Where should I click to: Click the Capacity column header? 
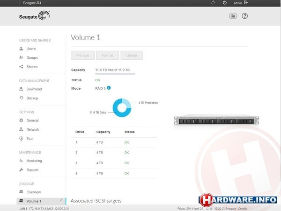pos(103,132)
